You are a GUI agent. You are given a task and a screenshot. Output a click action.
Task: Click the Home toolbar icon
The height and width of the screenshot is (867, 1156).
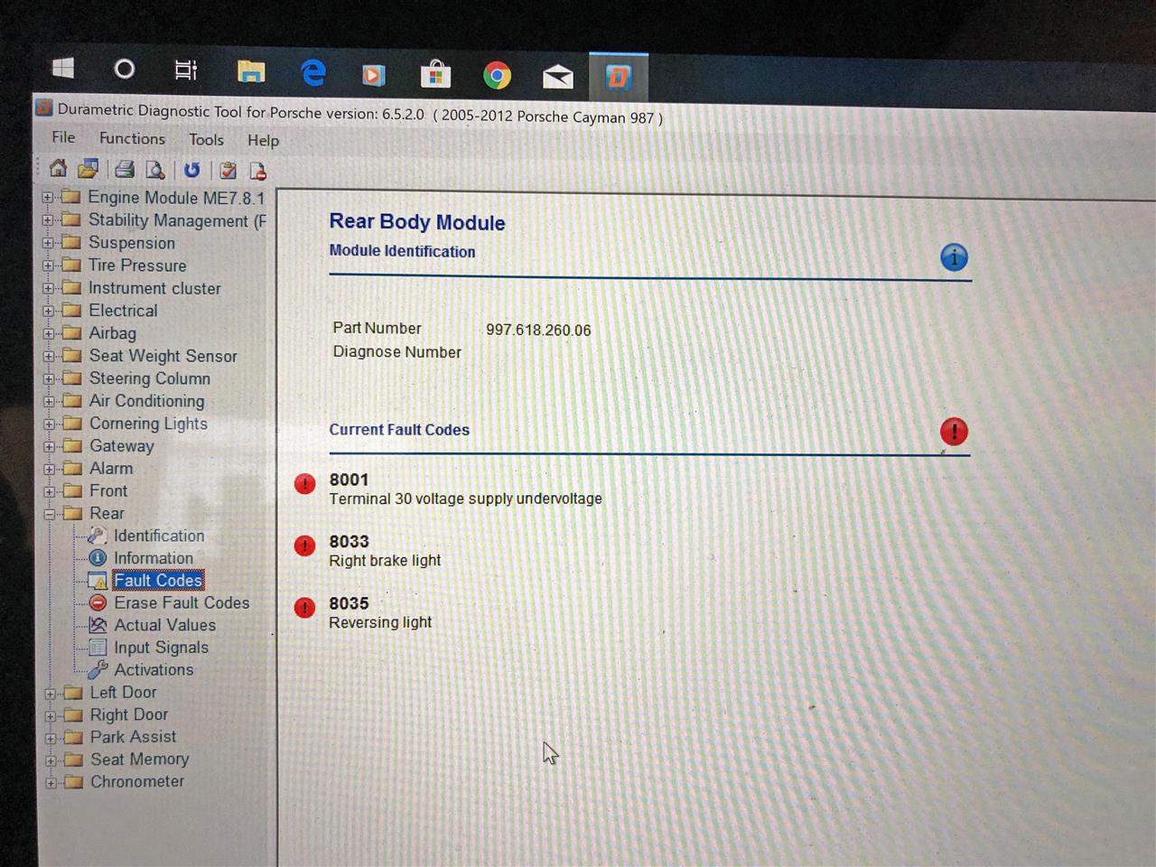[x=58, y=168]
